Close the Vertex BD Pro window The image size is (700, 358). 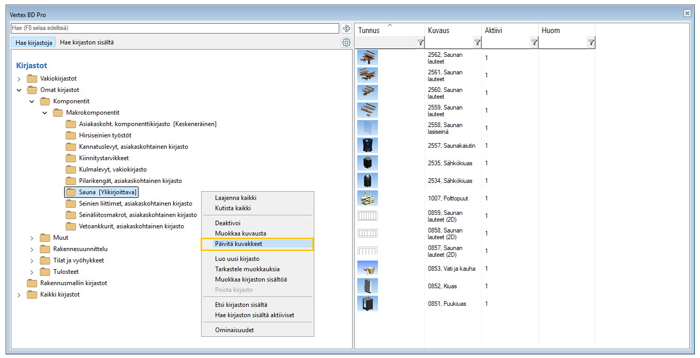tap(687, 13)
